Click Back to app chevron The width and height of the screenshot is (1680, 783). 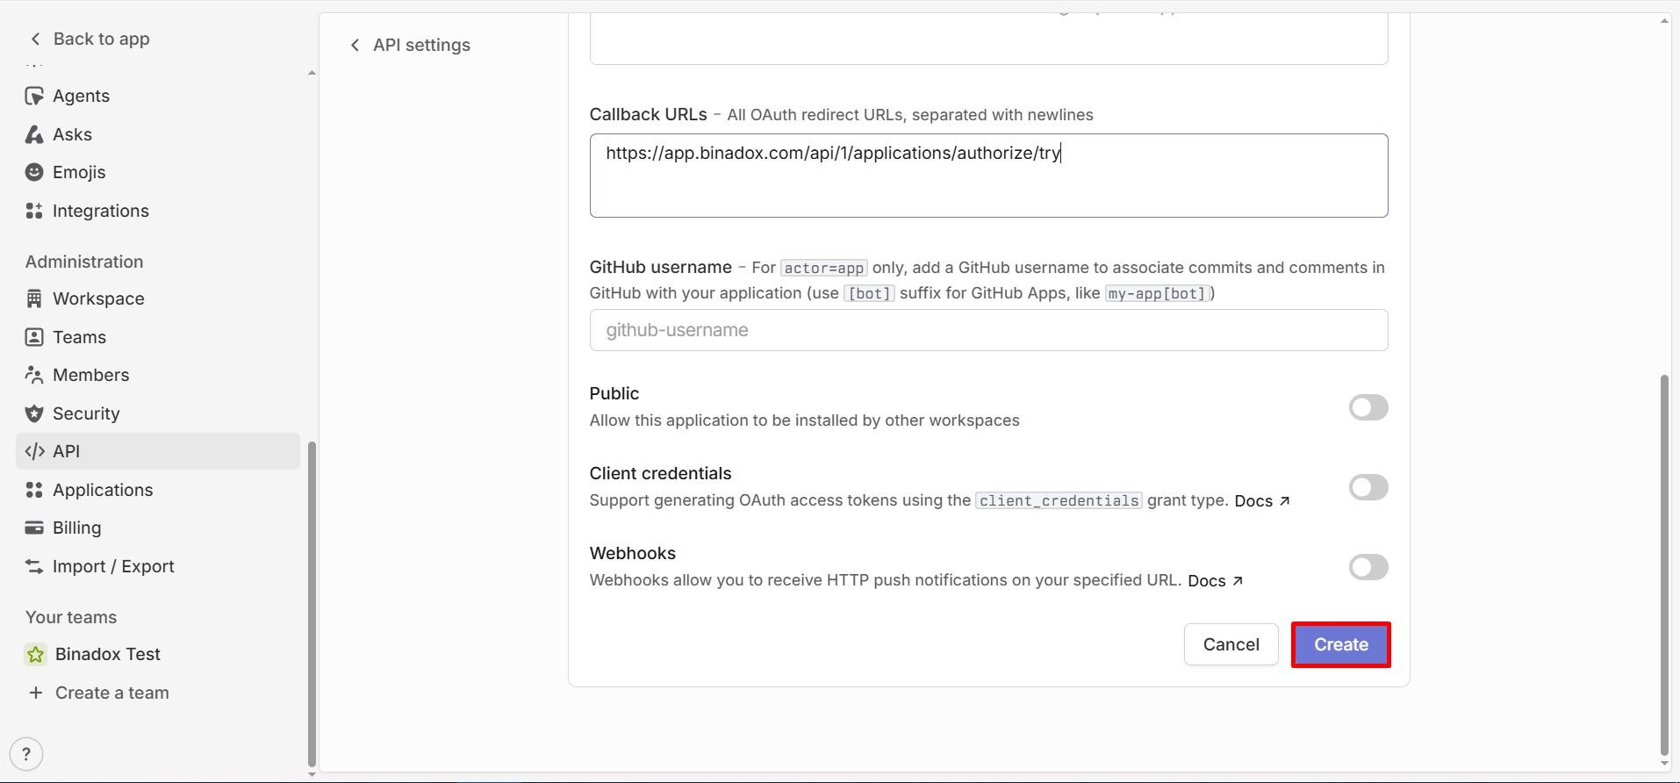point(35,39)
